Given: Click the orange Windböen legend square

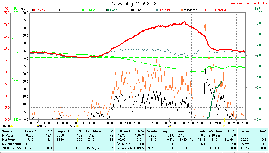Looking at the screenshot, I should coord(182,10).
